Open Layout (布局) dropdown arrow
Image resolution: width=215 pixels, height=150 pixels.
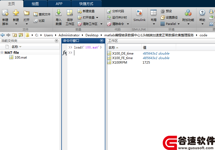point(154,24)
